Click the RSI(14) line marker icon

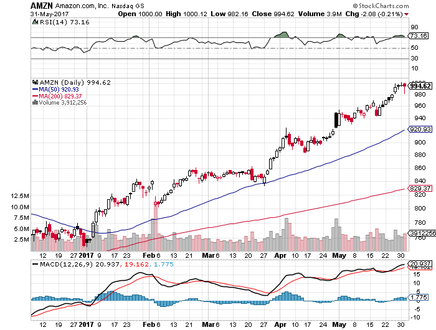36,22
